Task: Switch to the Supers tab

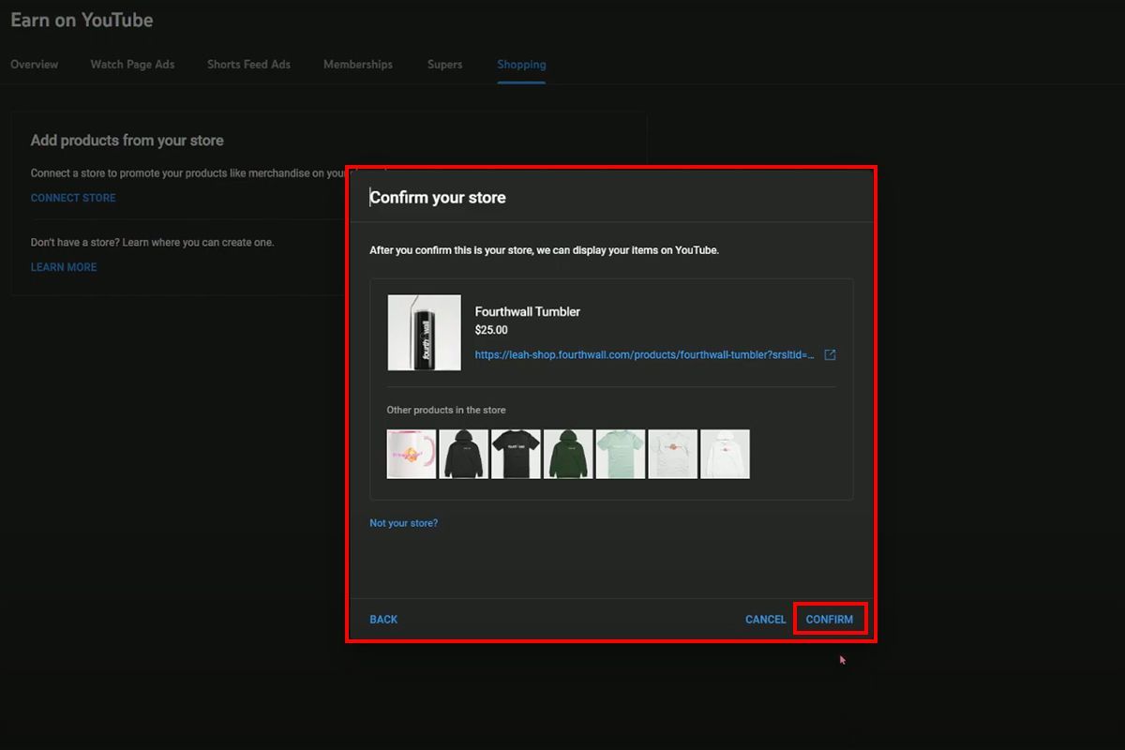Action: (444, 65)
